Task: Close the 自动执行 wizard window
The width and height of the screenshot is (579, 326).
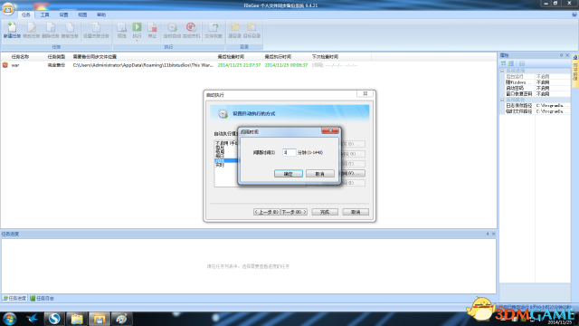Action: (x=365, y=94)
